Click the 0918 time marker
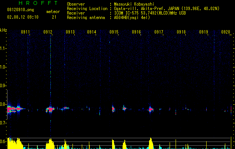The height and width of the screenshot is (149, 235). (x=181, y=32)
